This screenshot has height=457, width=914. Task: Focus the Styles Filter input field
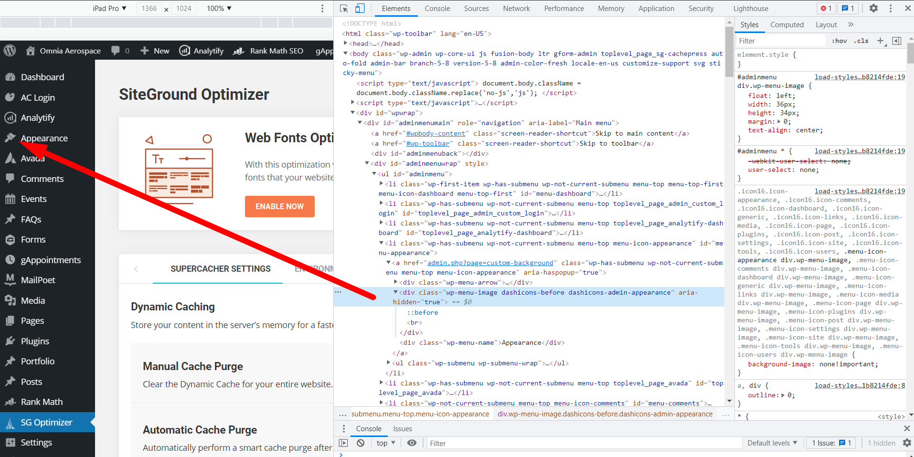[x=780, y=41]
